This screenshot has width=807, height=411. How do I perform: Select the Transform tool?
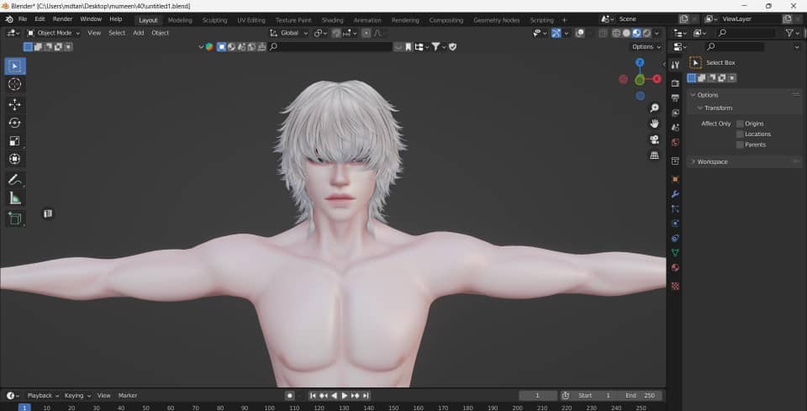[x=15, y=159]
